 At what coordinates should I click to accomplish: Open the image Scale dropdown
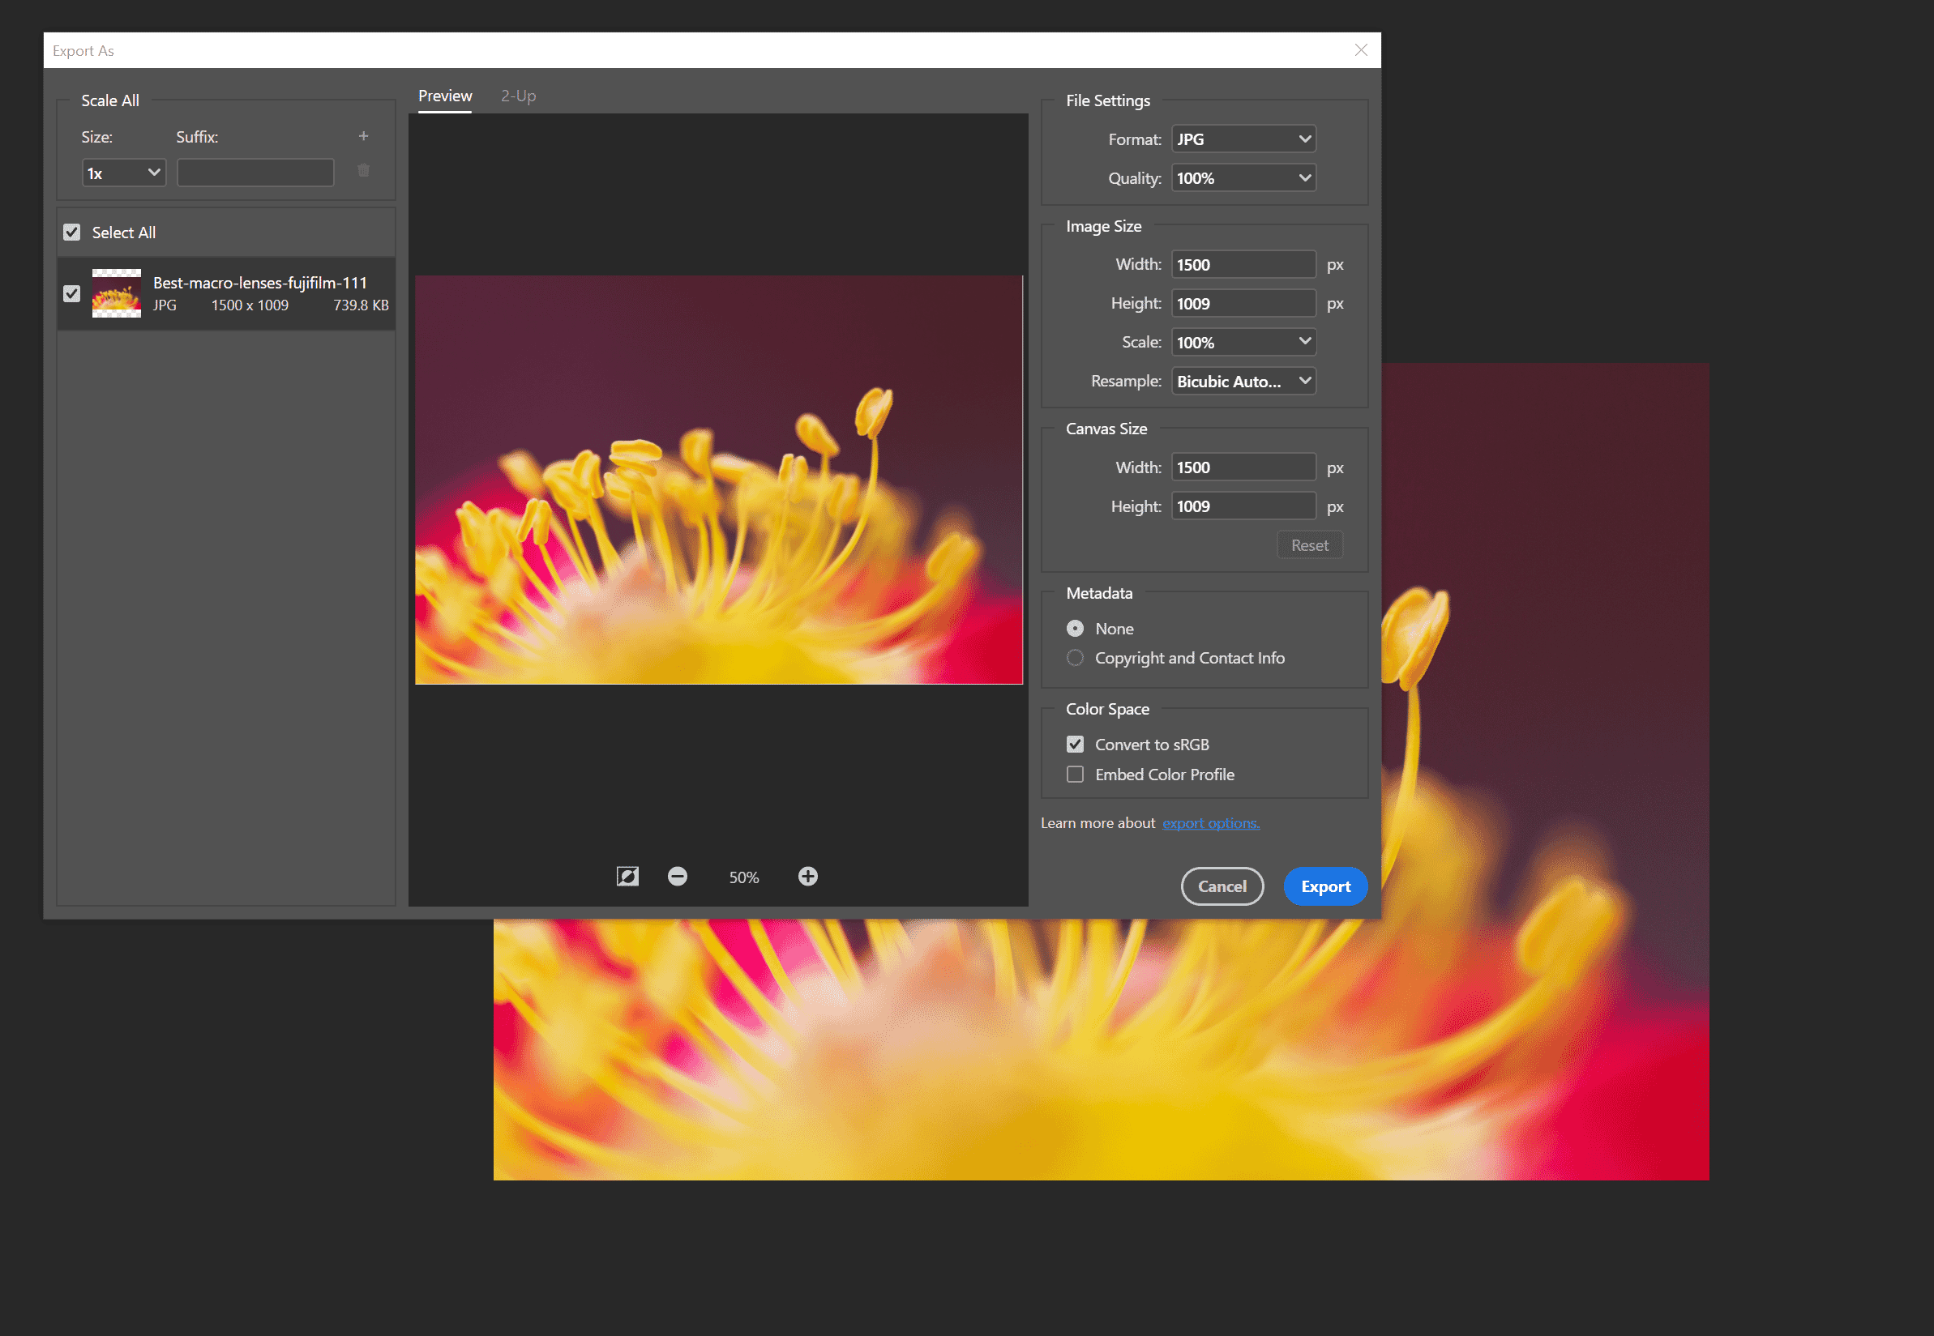[1243, 342]
